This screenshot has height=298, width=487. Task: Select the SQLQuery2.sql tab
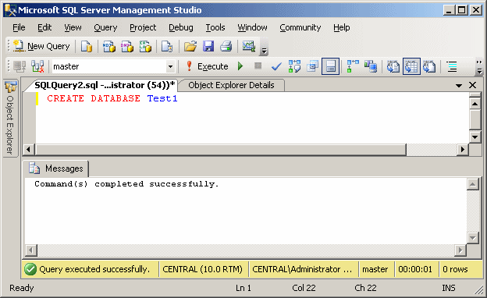click(x=105, y=85)
